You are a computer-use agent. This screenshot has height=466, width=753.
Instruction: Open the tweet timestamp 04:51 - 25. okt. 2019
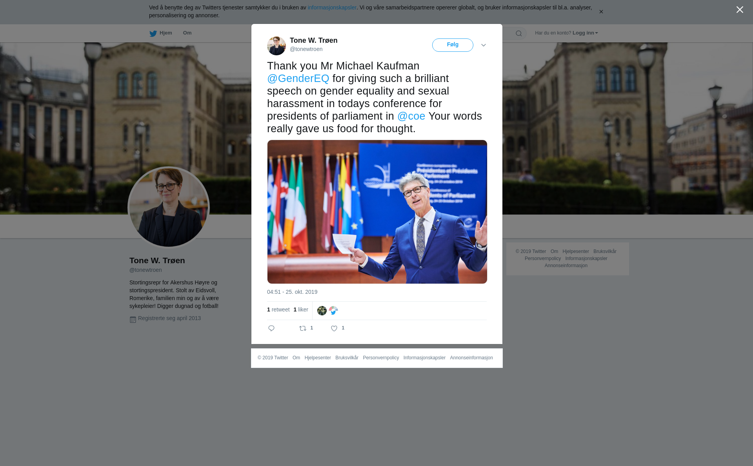point(292,292)
